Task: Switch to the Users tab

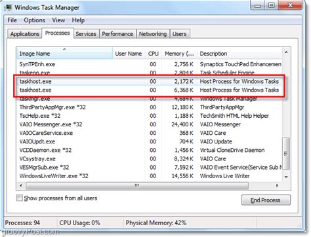Action: [x=180, y=34]
